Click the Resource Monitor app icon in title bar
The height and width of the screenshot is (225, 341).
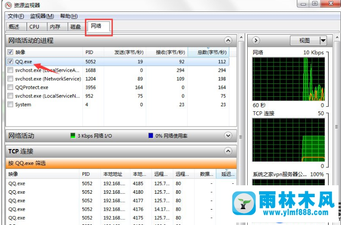coord(8,5)
